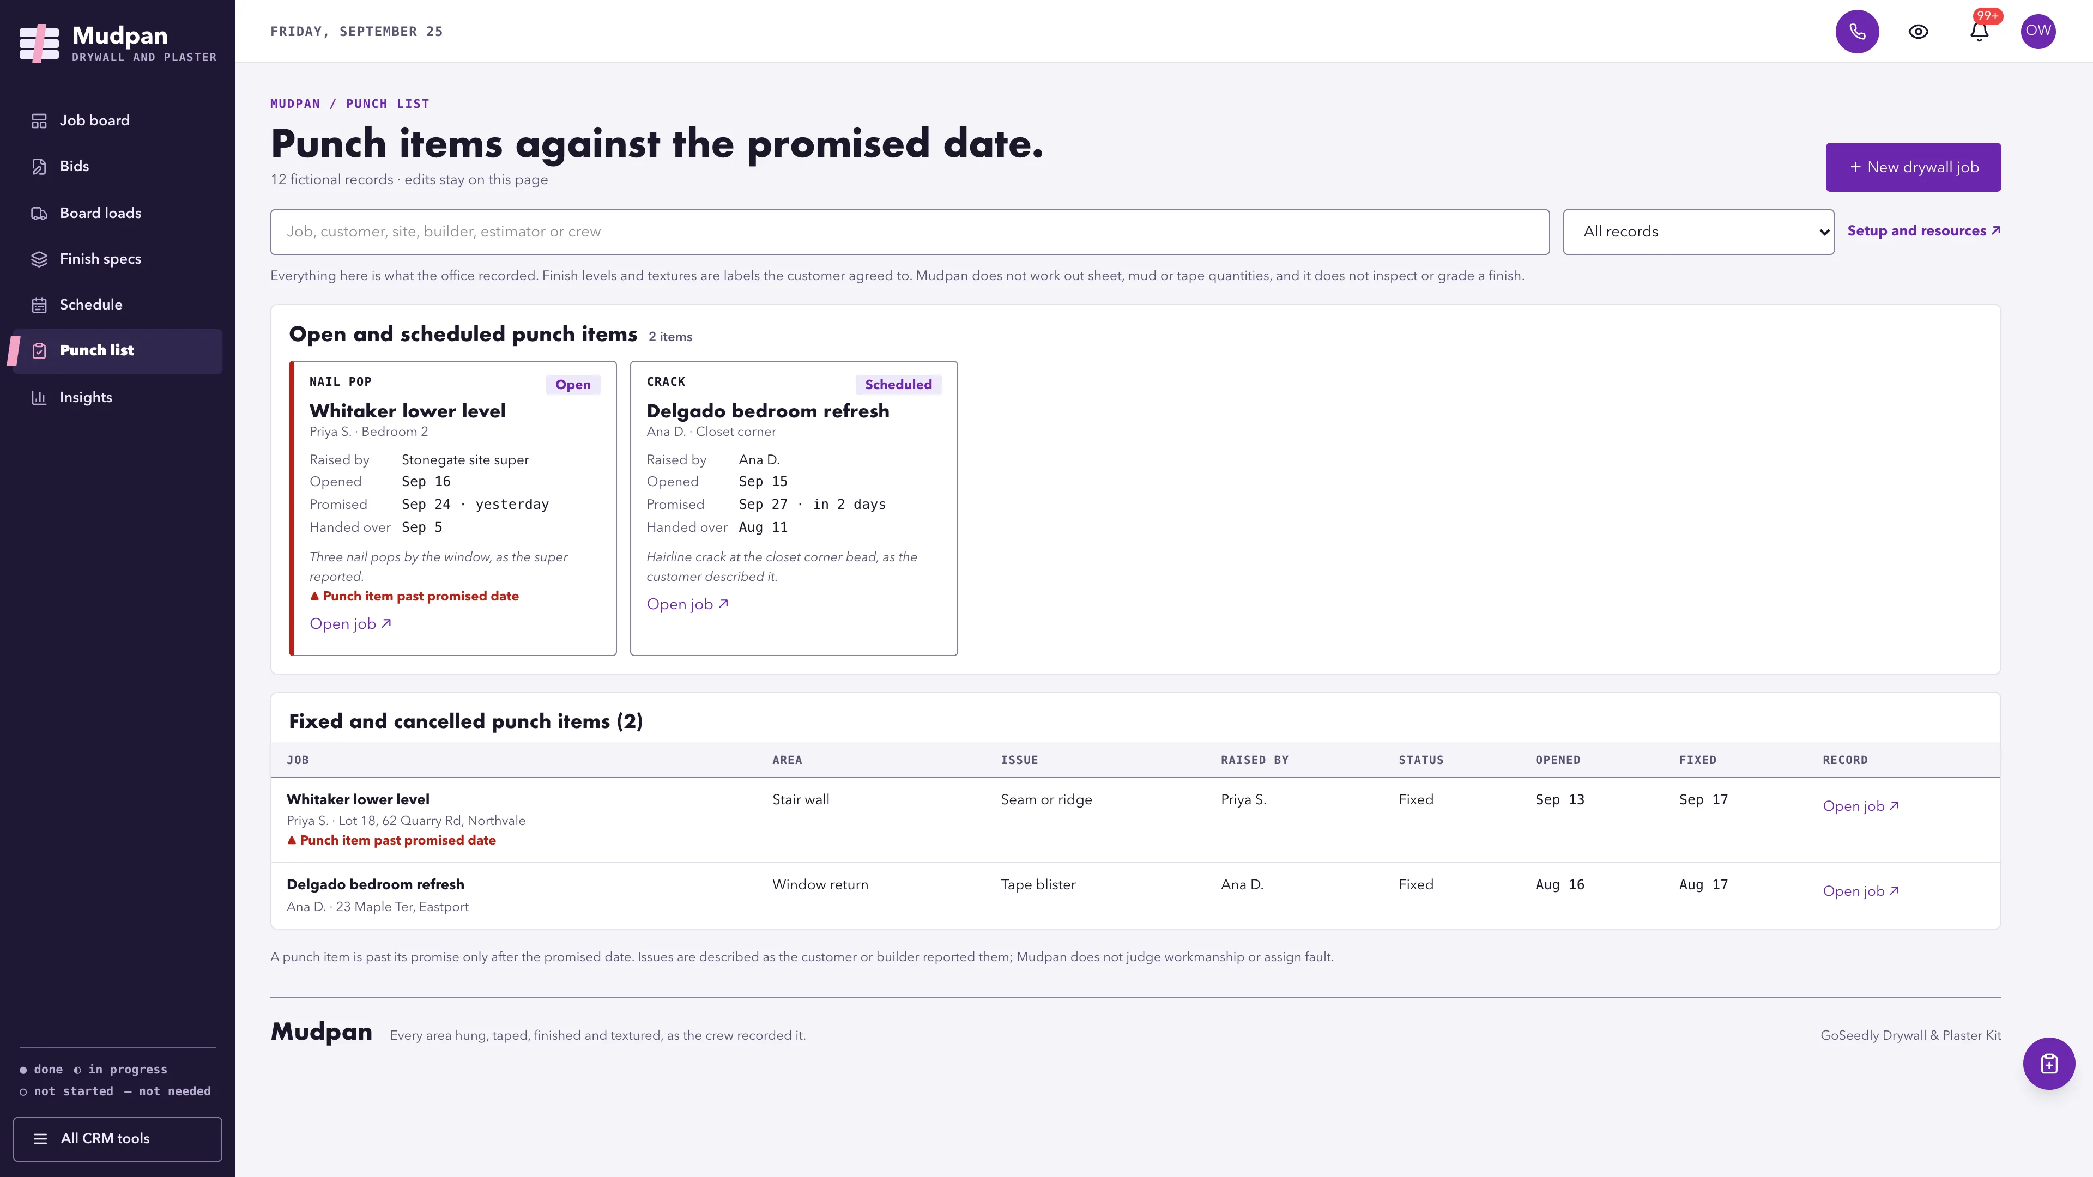Image resolution: width=2093 pixels, height=1177 pixels.
Task: Toggle the eye visibility icon in header
Action: (1919, 32)
